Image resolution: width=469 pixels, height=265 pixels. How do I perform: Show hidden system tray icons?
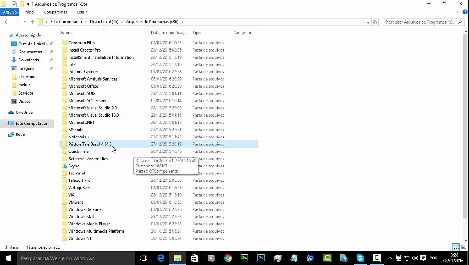[x=390, y=258]
